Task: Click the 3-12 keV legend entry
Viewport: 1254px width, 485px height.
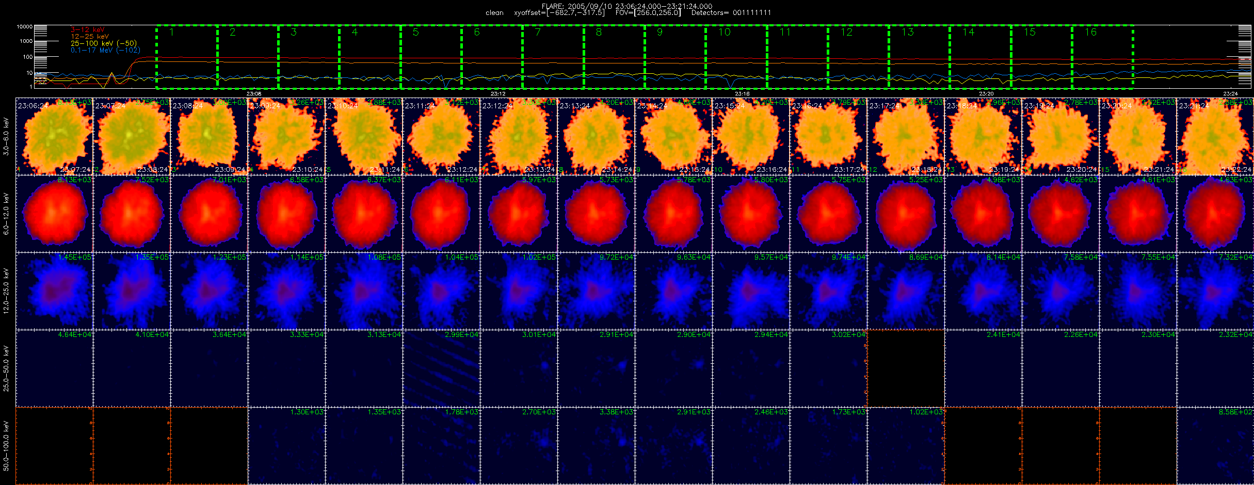Action: [x=88, y=30]
